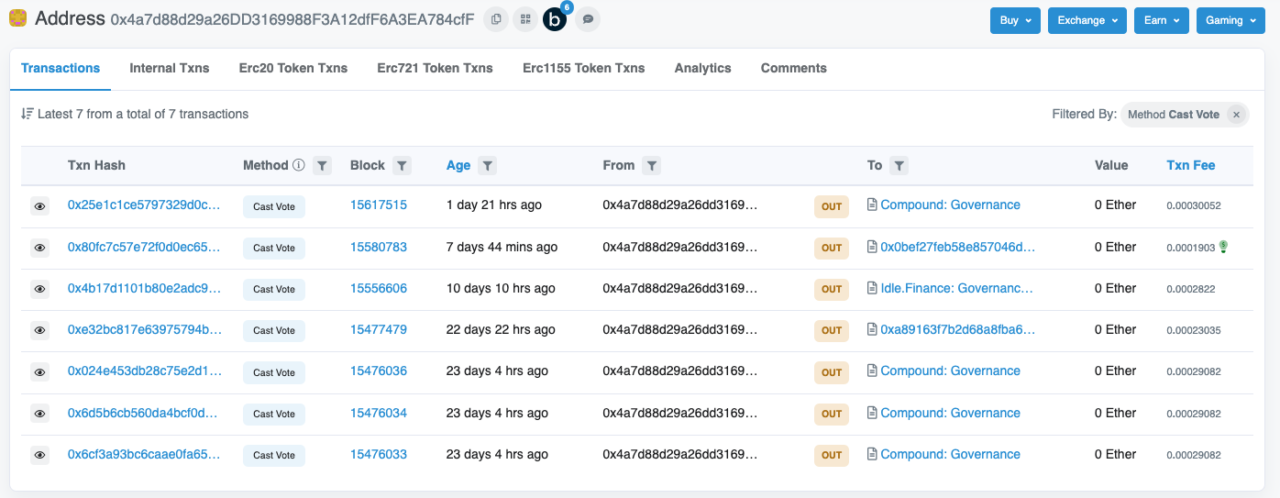Open block 15477479
The width and height of the screenshot is (1280, 498).
tap(379, 329)
